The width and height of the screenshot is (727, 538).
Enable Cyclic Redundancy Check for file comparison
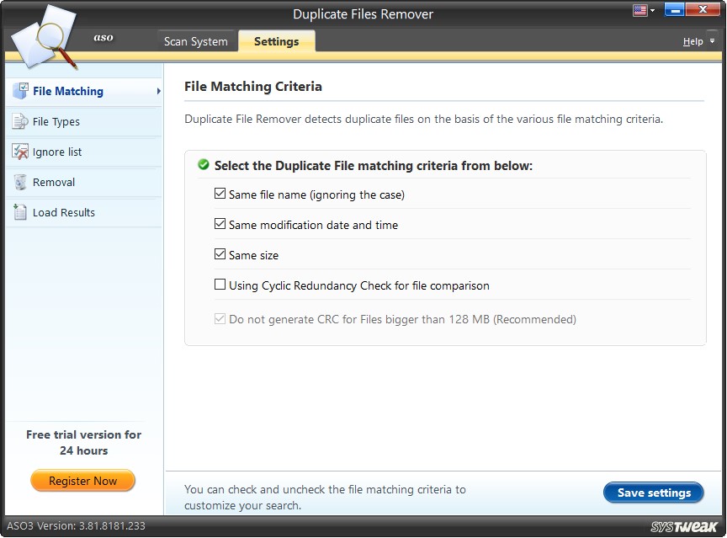coord(220,285)
